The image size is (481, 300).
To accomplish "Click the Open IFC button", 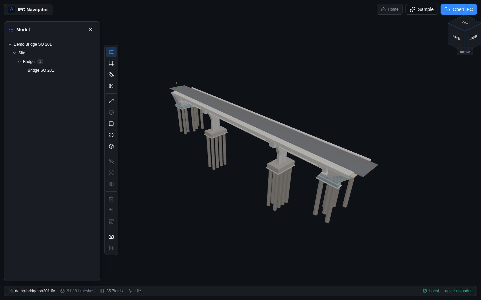I will click(459, 9).
